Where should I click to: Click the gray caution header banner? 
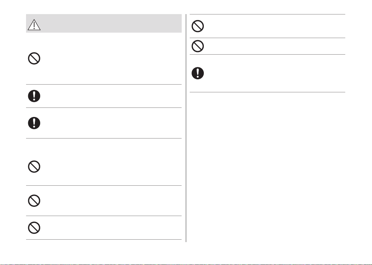tap(104, 23)
